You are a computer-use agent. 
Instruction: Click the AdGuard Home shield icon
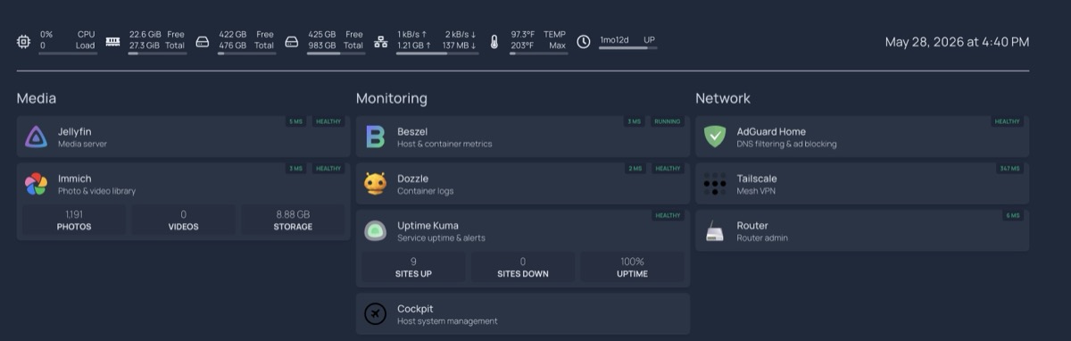(715, 137)
